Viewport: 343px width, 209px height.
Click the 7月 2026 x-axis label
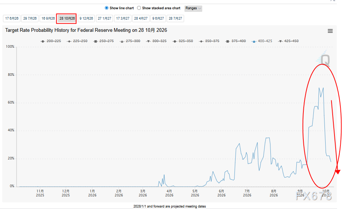coord(247,193)
